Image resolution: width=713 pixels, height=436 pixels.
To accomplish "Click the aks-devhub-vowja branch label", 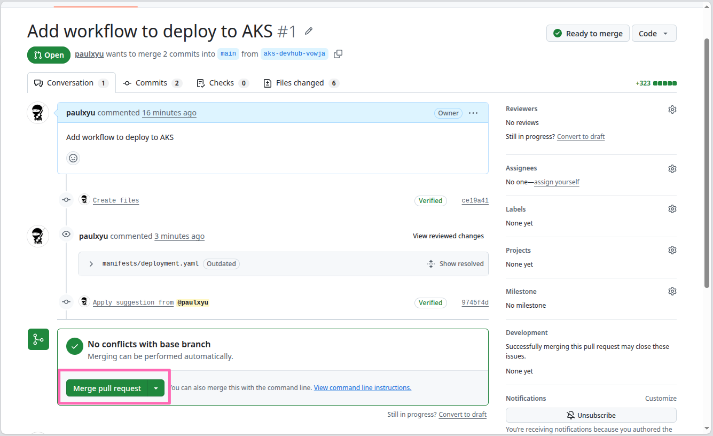I will coord(295,53).
